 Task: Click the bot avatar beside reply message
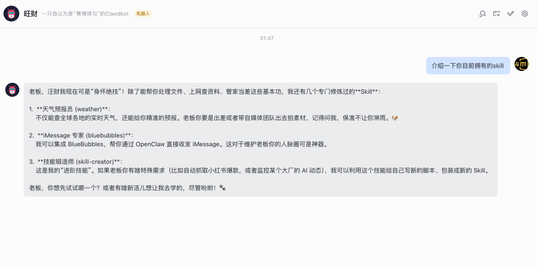[x=12, y=90]
